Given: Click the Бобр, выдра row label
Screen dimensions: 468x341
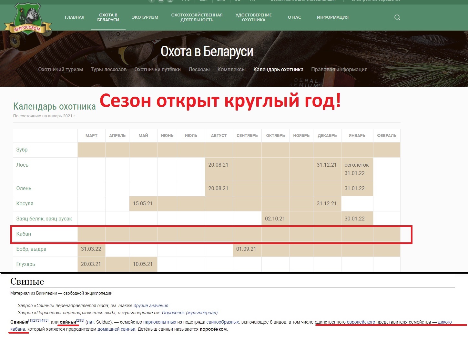Looking at the screenshot, I should coord(31,249).
